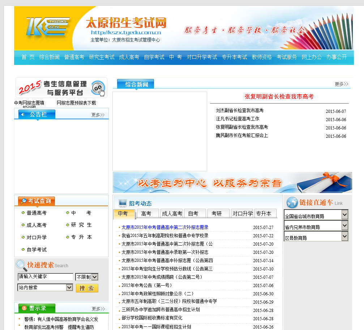The width and height of the screenshot is (364, 330).
Task: Click the warning icon beside 警示录
Action: (x=24, y=308)
